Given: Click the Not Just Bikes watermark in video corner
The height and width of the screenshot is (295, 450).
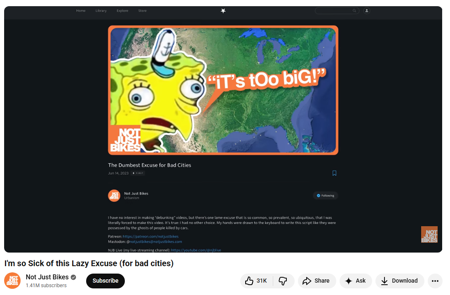Looking at the screenshot, I should point(429,234).
